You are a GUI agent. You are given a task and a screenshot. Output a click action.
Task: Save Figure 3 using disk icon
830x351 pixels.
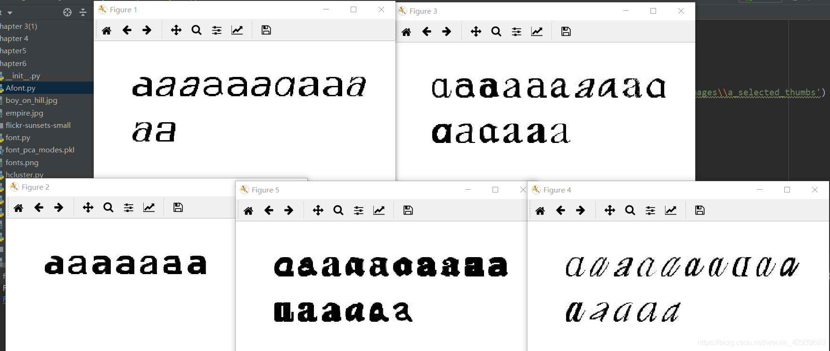(x=566, y=32)
